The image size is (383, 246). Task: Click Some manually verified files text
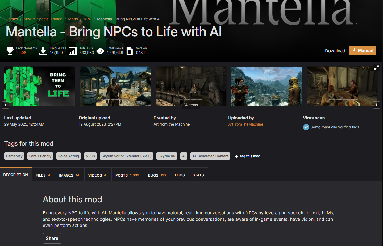(x=335, y=127)
